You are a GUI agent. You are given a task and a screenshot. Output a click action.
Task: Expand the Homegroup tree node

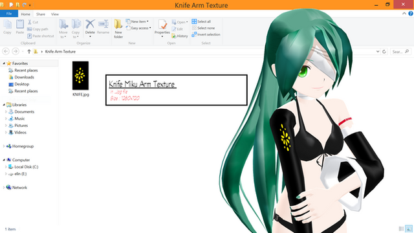[x=4, y=146]
